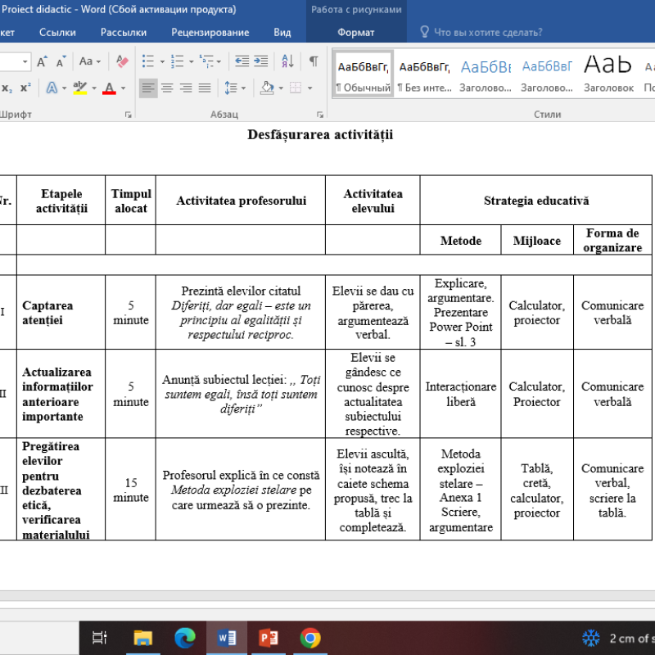Screen dimensions: 655x655
Task: Open the font color picker
Action: point(109,88)
